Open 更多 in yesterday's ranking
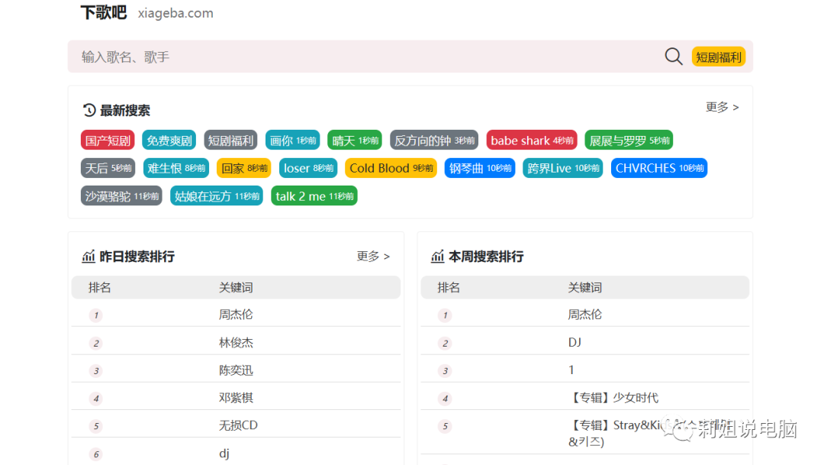 pos(373,257)
